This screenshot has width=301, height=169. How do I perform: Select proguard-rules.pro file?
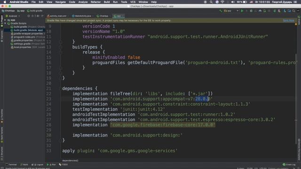pos(28,37)
